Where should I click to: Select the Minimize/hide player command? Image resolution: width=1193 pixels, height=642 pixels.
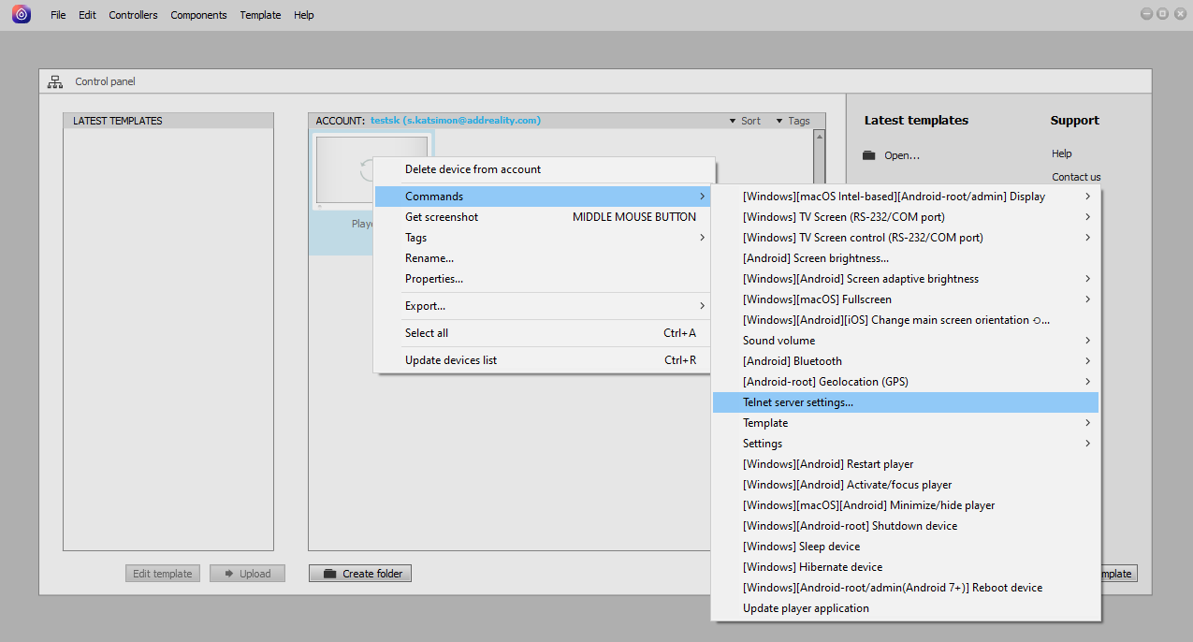(906, 505)
